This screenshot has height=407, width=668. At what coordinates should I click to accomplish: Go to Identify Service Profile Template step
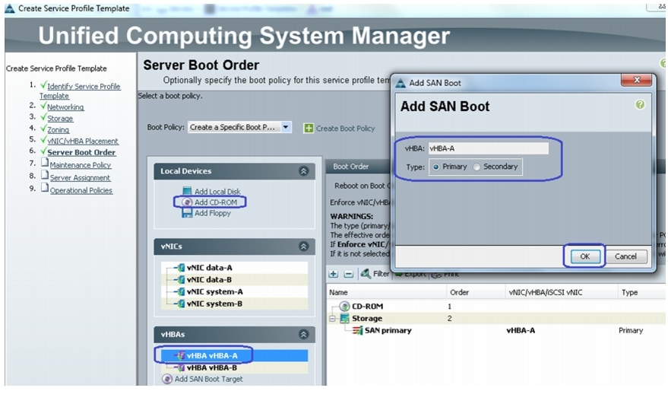(80, 91)
